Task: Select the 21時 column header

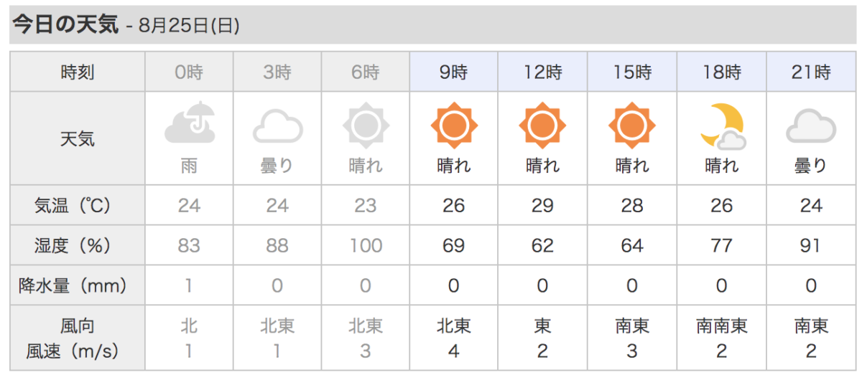Action: tap(811, 72)
